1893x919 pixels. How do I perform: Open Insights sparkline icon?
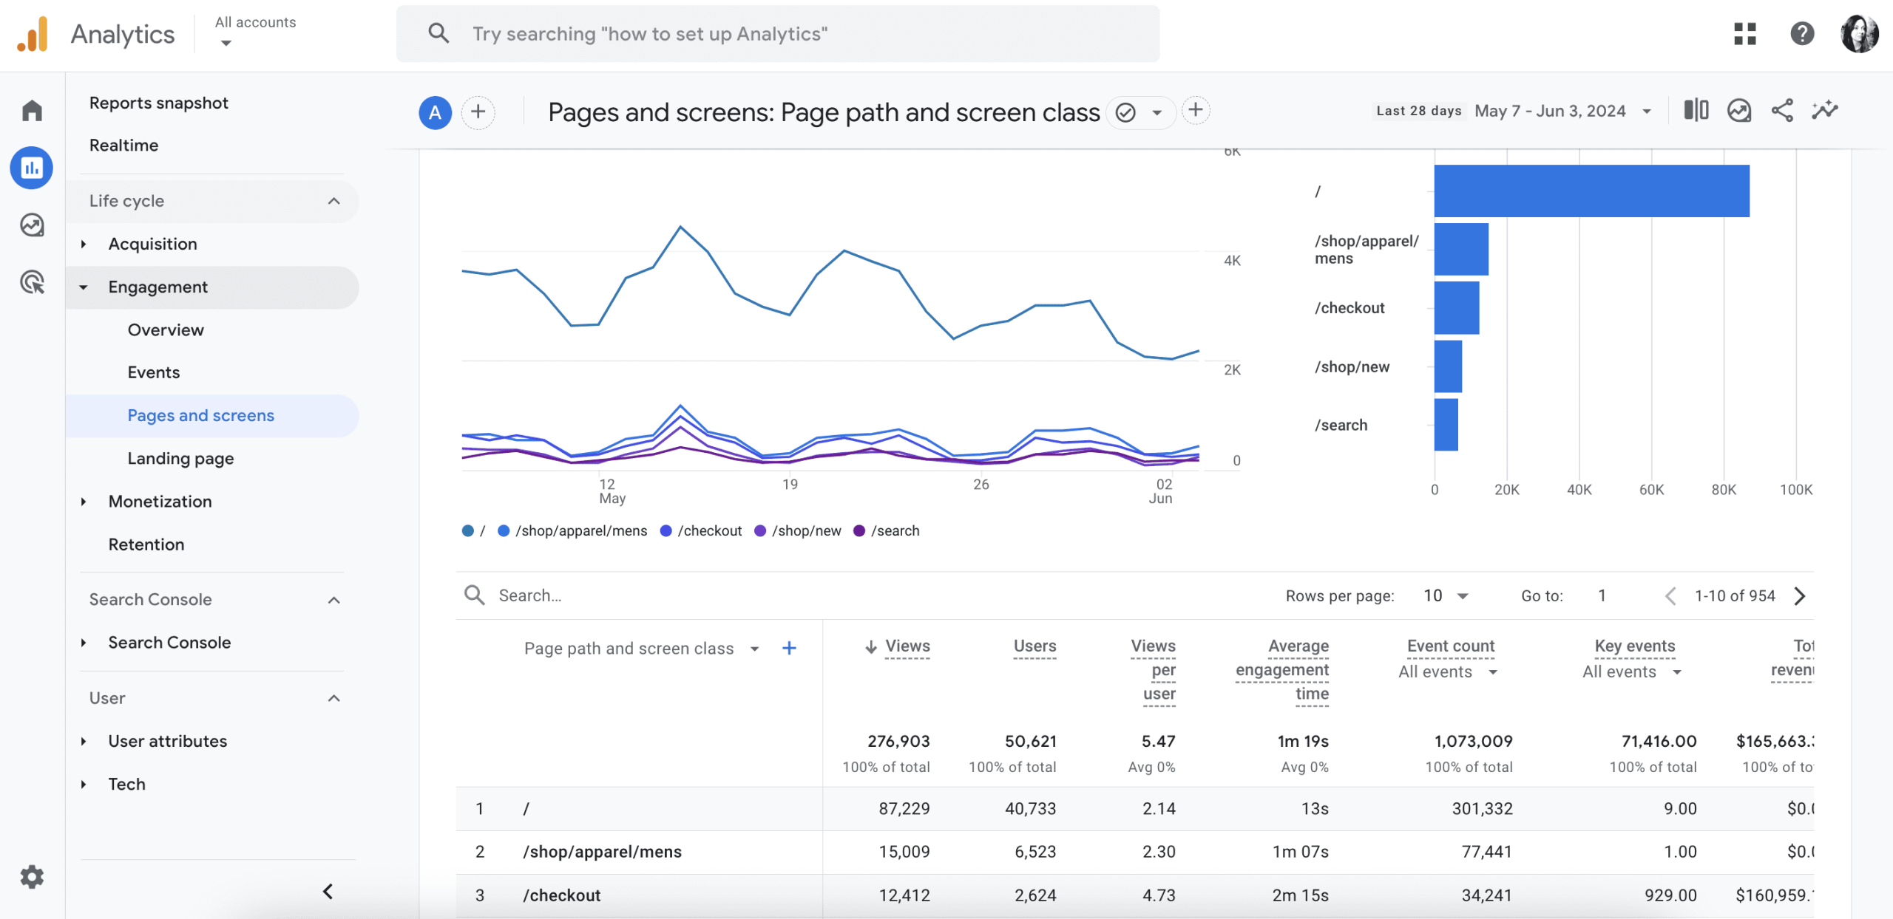pos(1825,110)
